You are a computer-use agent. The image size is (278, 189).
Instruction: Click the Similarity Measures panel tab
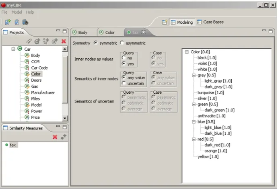pos(26,128)
